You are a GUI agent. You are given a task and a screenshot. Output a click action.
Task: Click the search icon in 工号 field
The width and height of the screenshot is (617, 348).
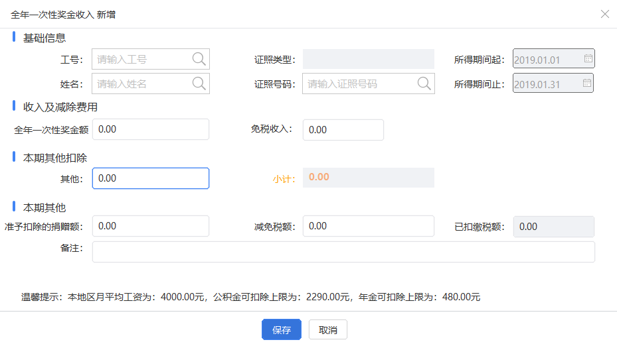199,59
